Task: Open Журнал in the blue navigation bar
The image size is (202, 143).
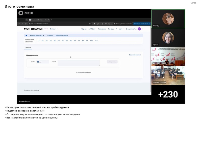Action: 50,35
